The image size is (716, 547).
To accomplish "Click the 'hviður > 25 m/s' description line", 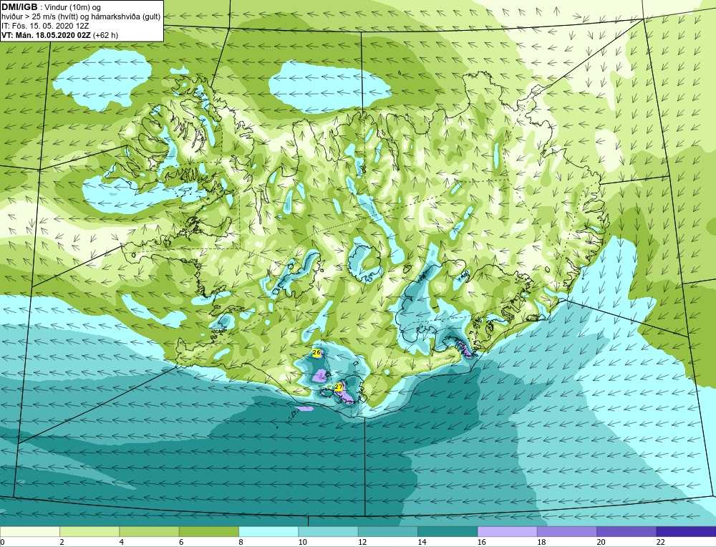I will [x=81, y=17].
